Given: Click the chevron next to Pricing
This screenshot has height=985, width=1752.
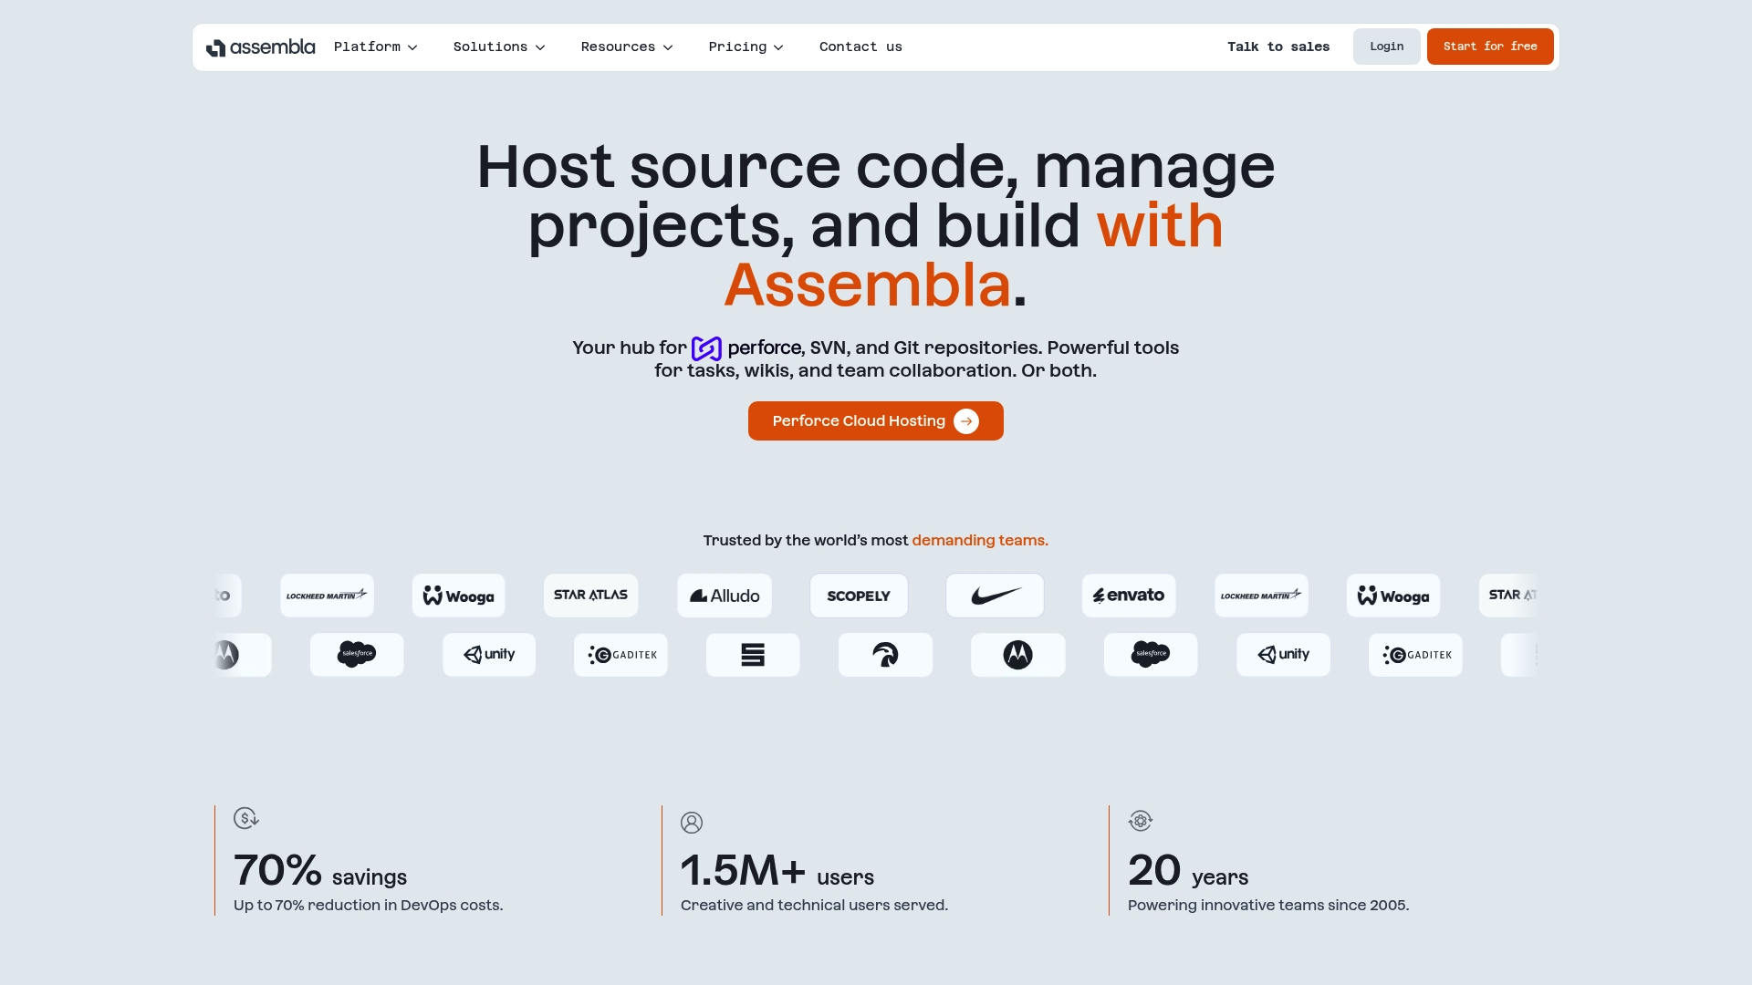Looking at the screenshot, I should pyautogui.click(x=778, y=47).
